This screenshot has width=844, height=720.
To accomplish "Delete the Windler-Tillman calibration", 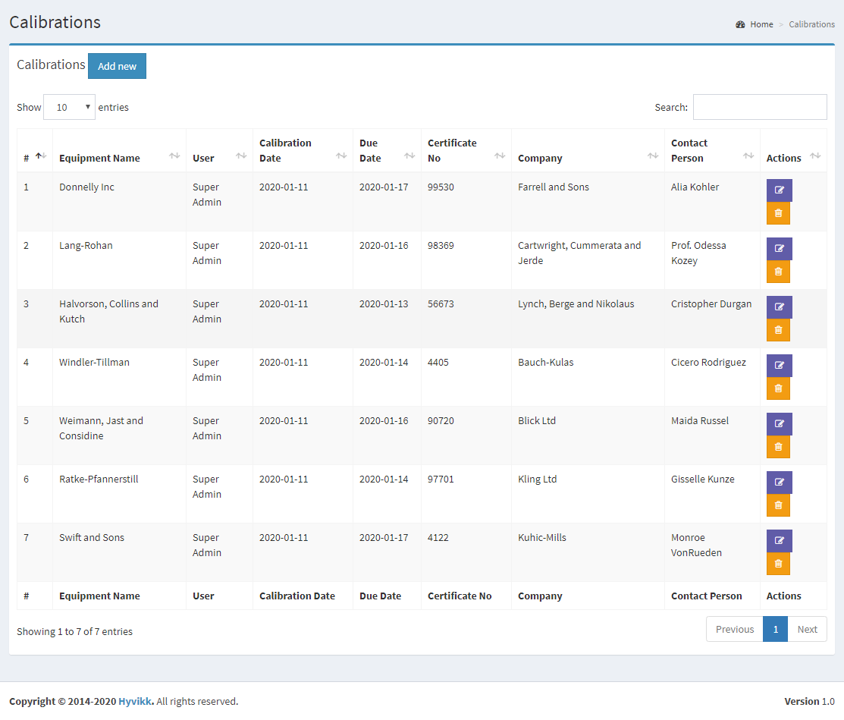I will tap(778, 388).
